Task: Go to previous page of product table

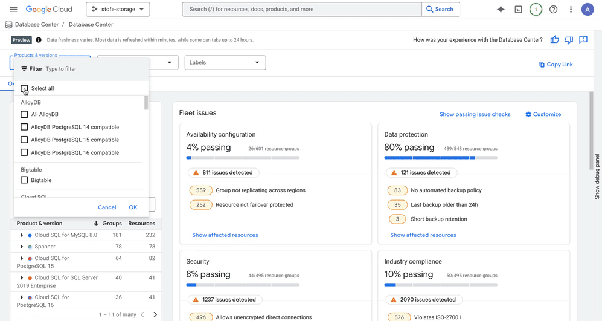Action: point(142,314)
